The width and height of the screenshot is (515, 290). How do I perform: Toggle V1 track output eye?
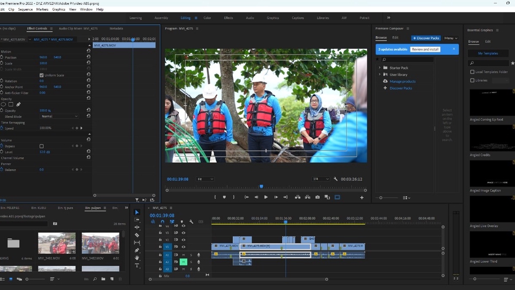tap(183, 247)
